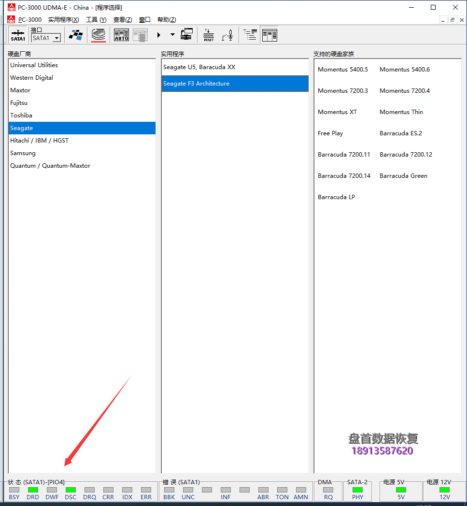This screenshot has width=467, height=506.
Task: Click the SATA-2 PHY indicator
Action: 358,490
